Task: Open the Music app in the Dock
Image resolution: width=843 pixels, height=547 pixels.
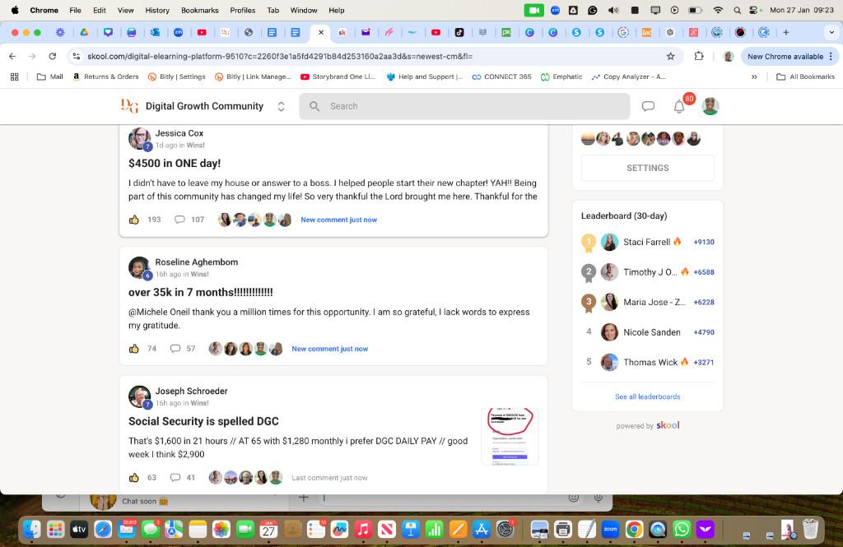Action: (363, 530)
